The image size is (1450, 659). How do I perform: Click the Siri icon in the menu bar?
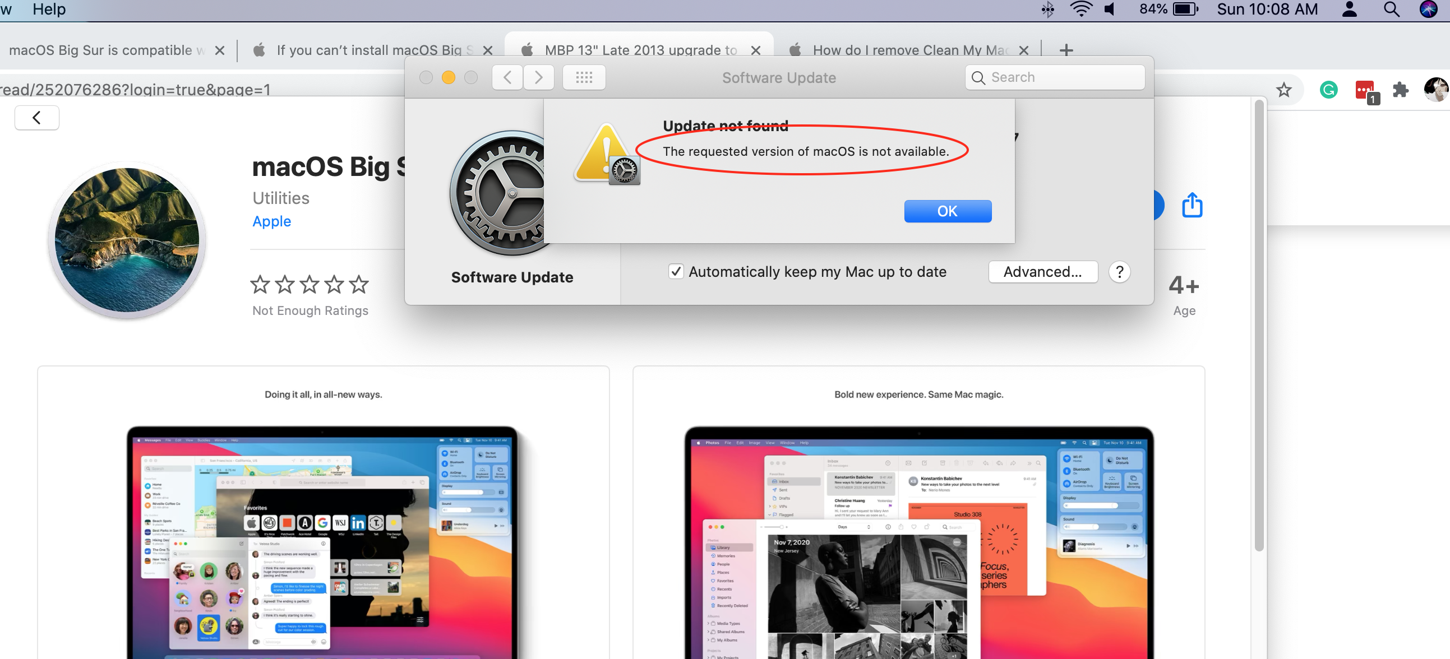pos(1428,10)
